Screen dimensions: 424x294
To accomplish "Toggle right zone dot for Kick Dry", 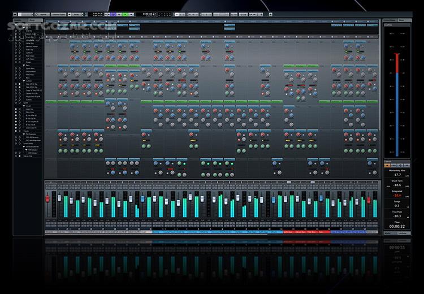I will coord(20,31).
